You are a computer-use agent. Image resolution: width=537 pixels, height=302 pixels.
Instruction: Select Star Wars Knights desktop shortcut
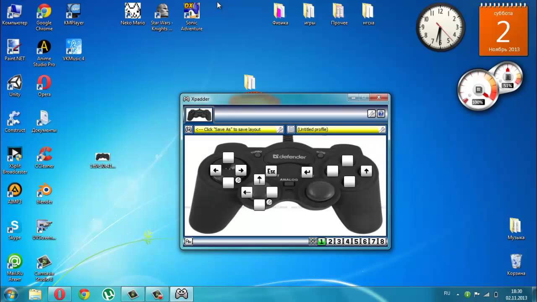(162, 18)
